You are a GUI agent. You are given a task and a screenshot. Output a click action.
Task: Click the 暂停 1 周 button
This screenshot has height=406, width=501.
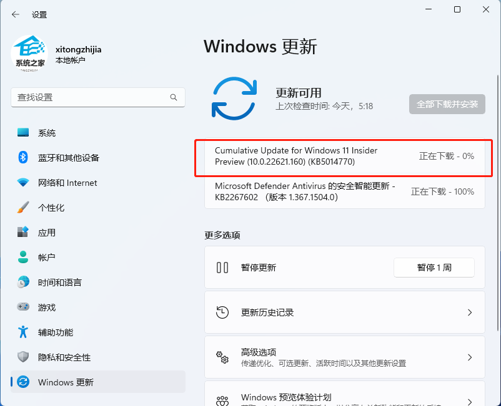point(434,268)
